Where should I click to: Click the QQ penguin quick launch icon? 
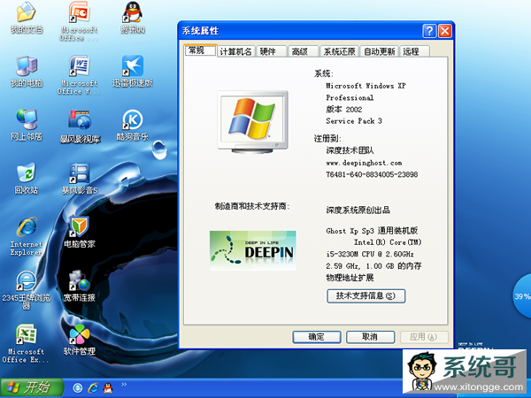[108, 388]
